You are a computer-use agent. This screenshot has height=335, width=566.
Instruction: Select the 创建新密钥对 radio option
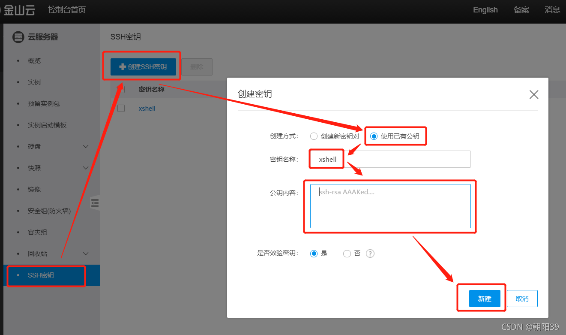pyautogui.click(x=314, y=136)
